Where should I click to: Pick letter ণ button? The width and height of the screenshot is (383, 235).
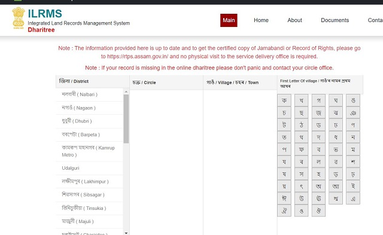point(353,125)
